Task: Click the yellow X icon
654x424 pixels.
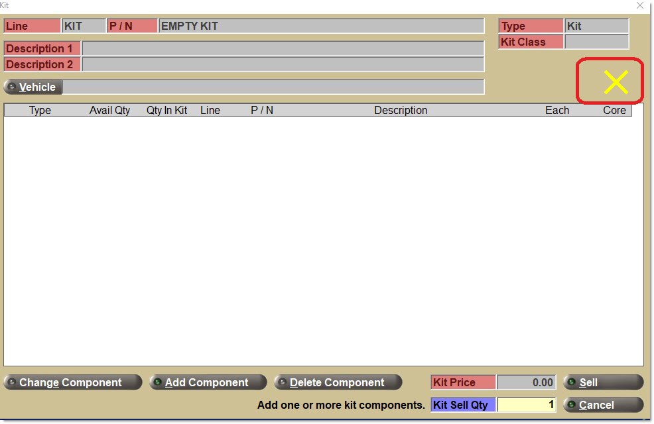Action: pos(616,82)
